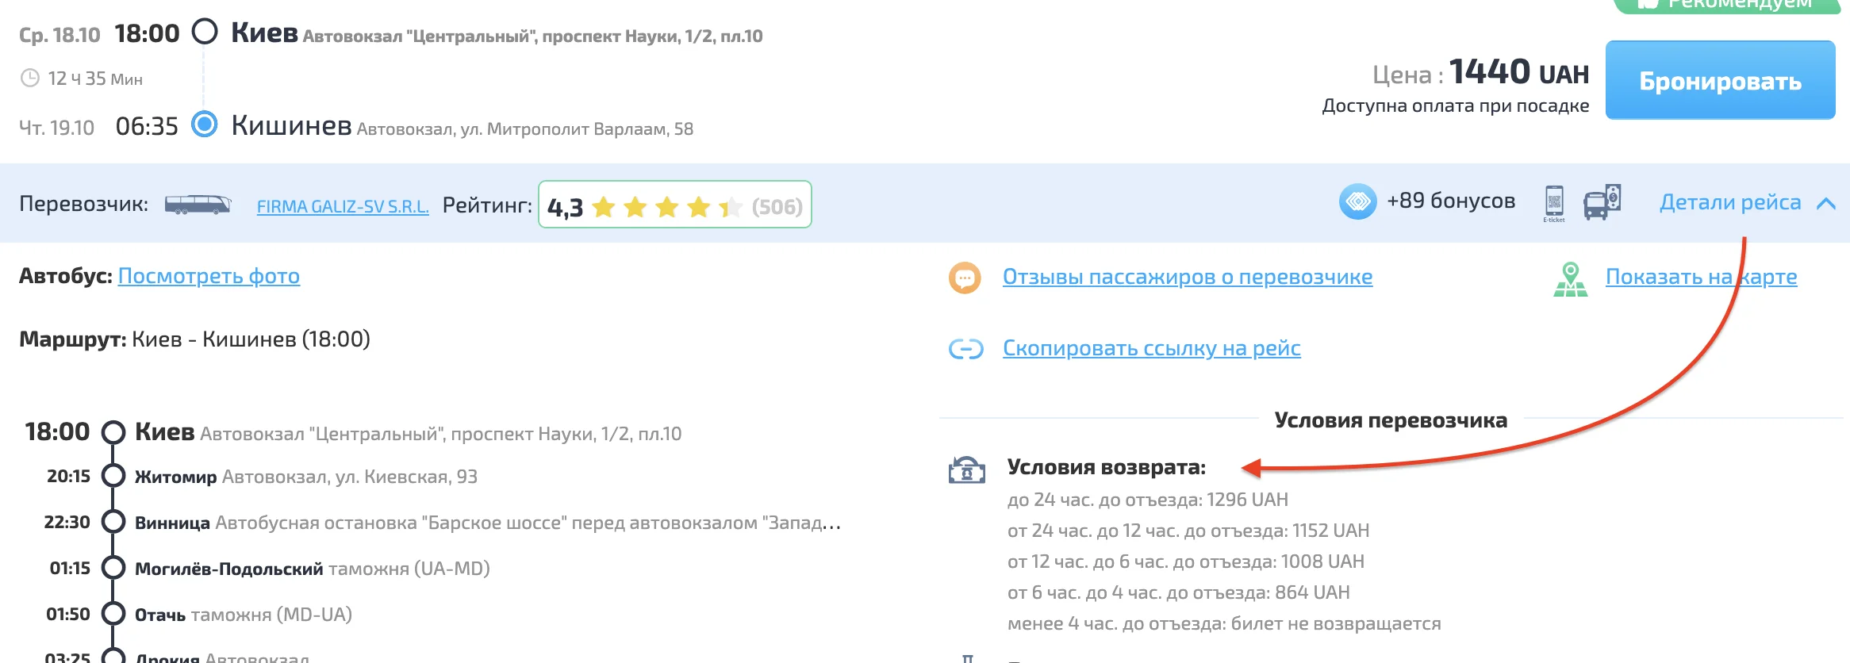
Task: Click the clock icon near travel duration
Action: (29, 78)
